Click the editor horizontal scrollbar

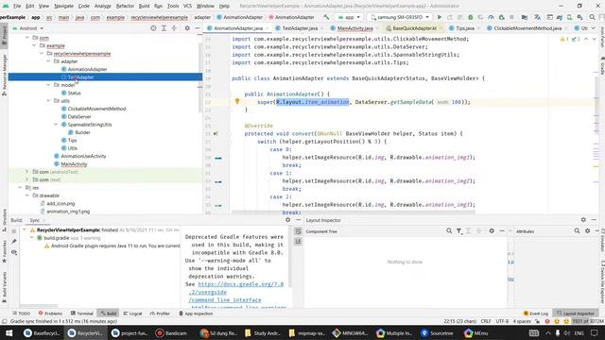tap(353, 212)
